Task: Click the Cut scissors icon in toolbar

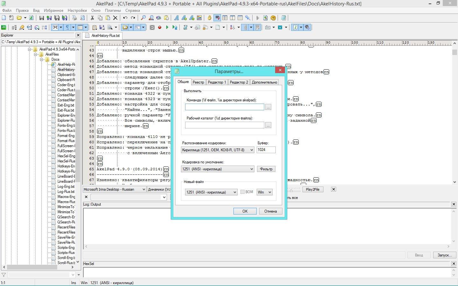Action: 92,18
